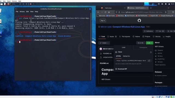Focus Firefox window button in panel
The width and height of the screenshot is (175, 98).
pos(30,4)
